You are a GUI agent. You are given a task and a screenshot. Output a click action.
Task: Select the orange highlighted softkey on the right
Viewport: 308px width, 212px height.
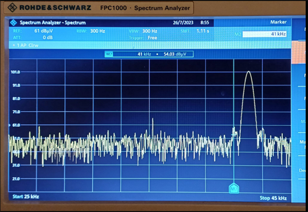click(298, 52)
